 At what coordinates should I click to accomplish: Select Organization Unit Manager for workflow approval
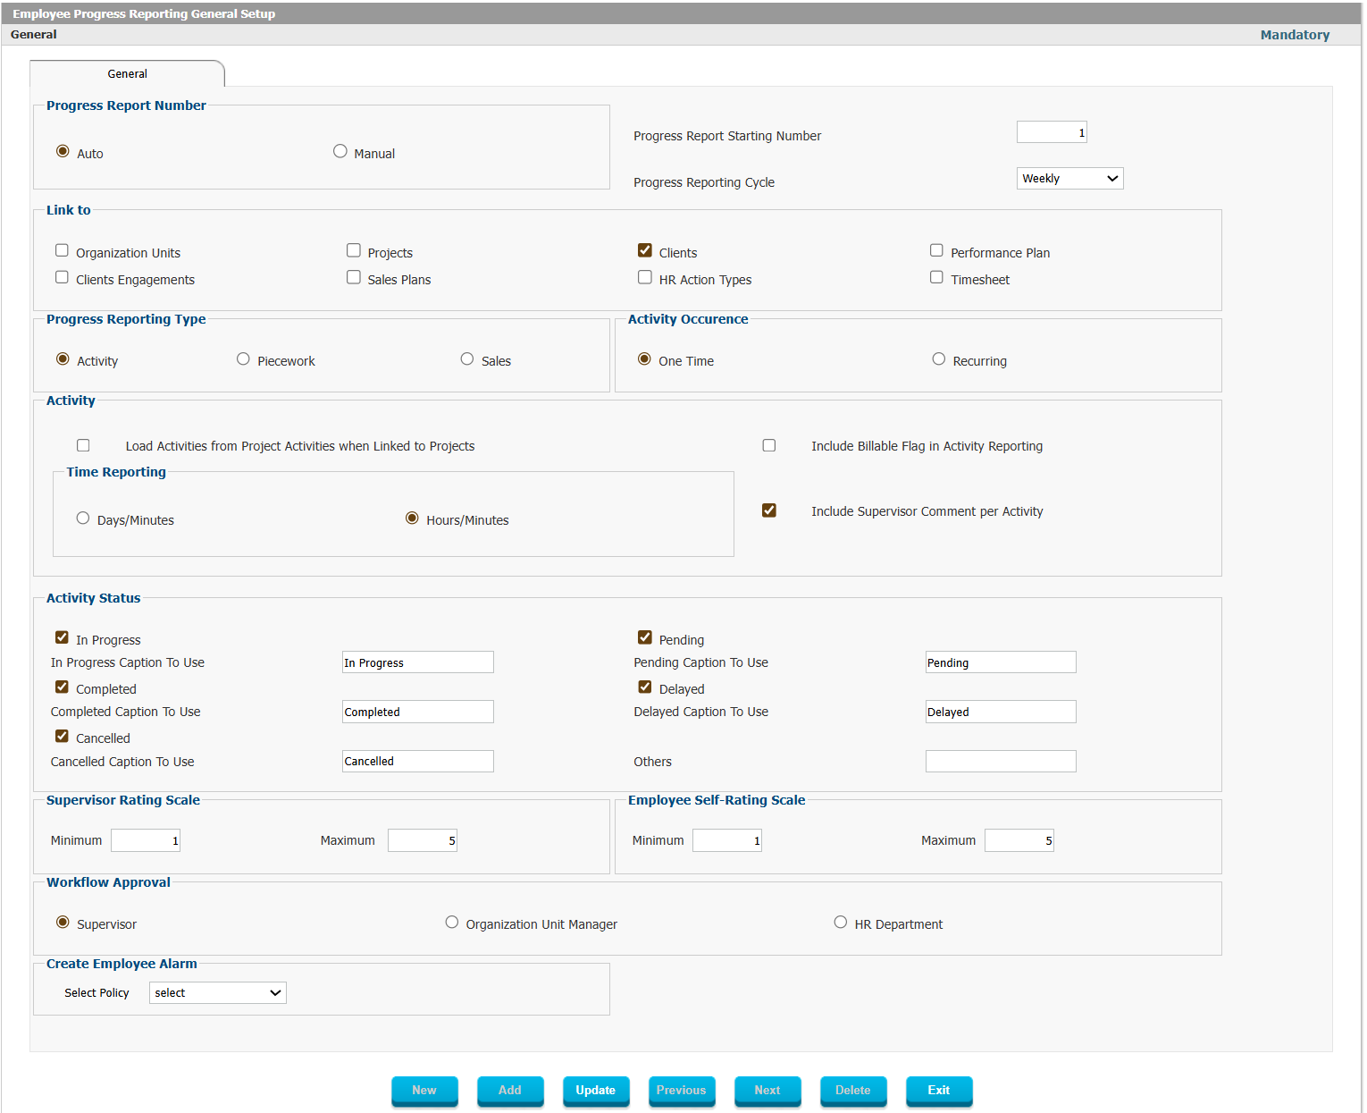(x=452, y=922)
